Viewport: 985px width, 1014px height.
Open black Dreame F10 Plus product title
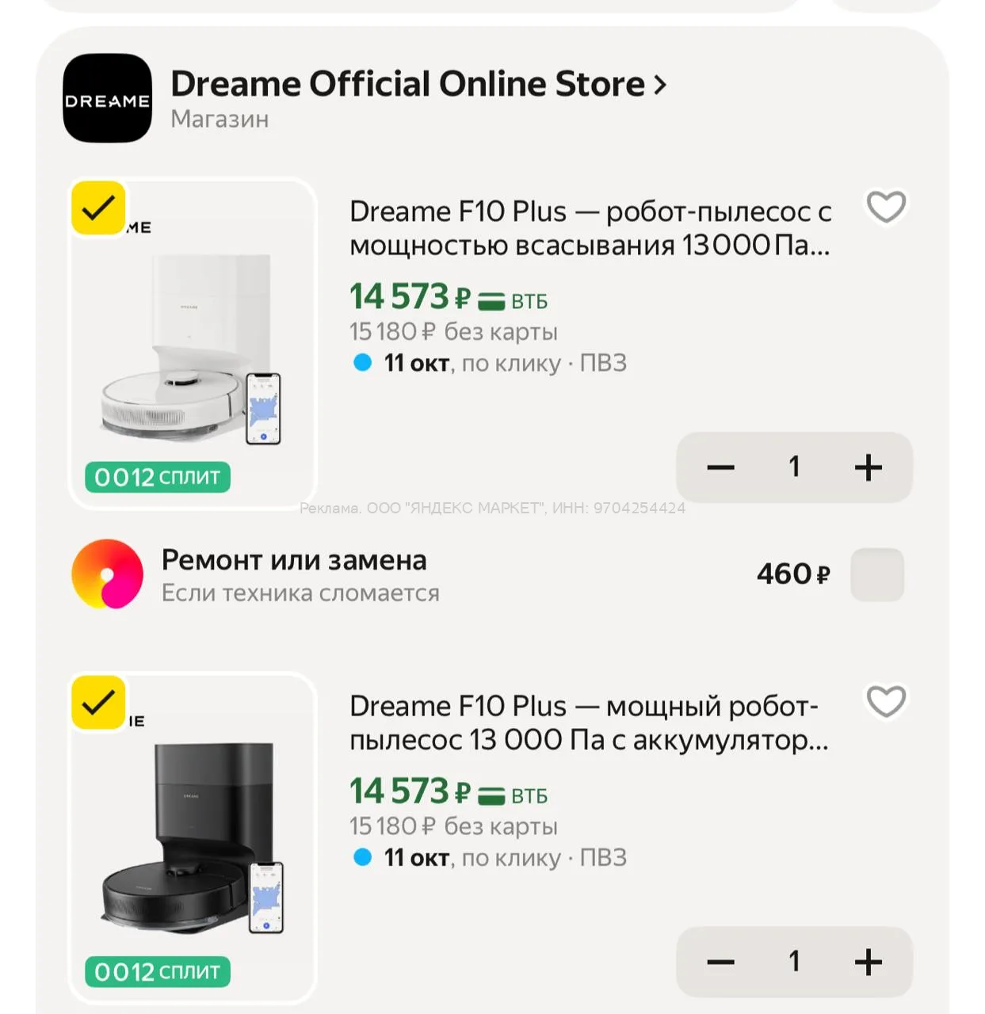[589, 722]
